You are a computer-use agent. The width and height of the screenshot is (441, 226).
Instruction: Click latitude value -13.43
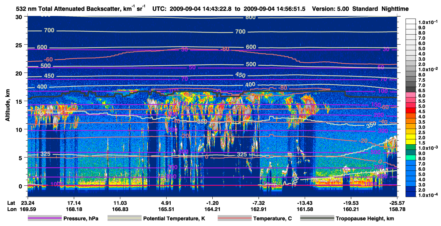coord(305,203)
